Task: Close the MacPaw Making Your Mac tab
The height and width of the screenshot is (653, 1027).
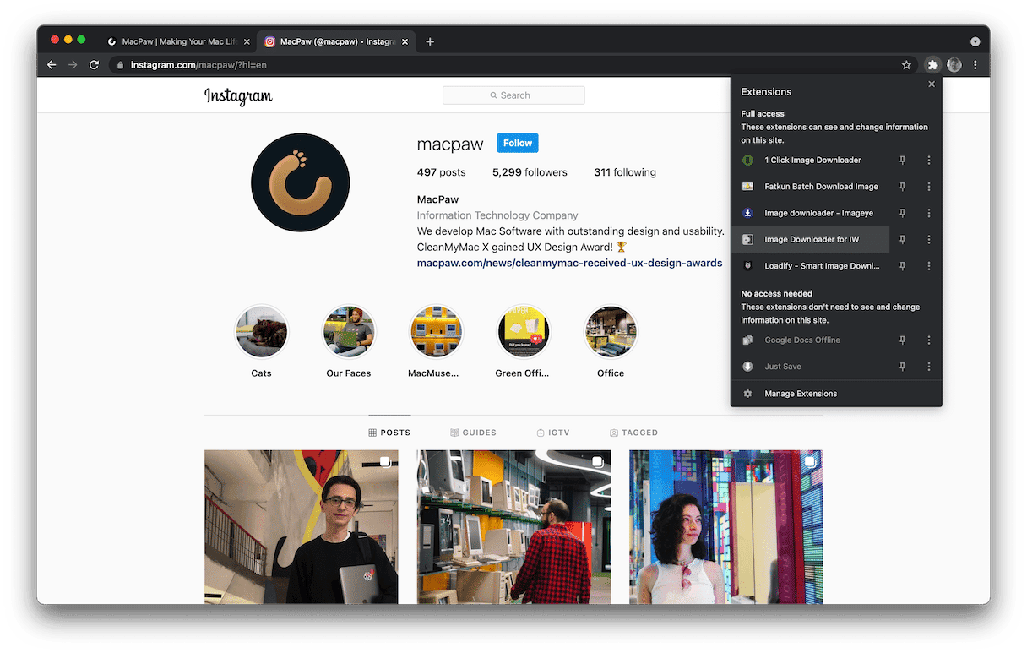Action: click(x=247, y=41)
